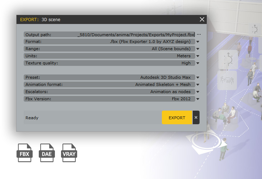Click the yellow EXPORT button
This screenshot has height=179, width=262.
click(x=177, y=117)
